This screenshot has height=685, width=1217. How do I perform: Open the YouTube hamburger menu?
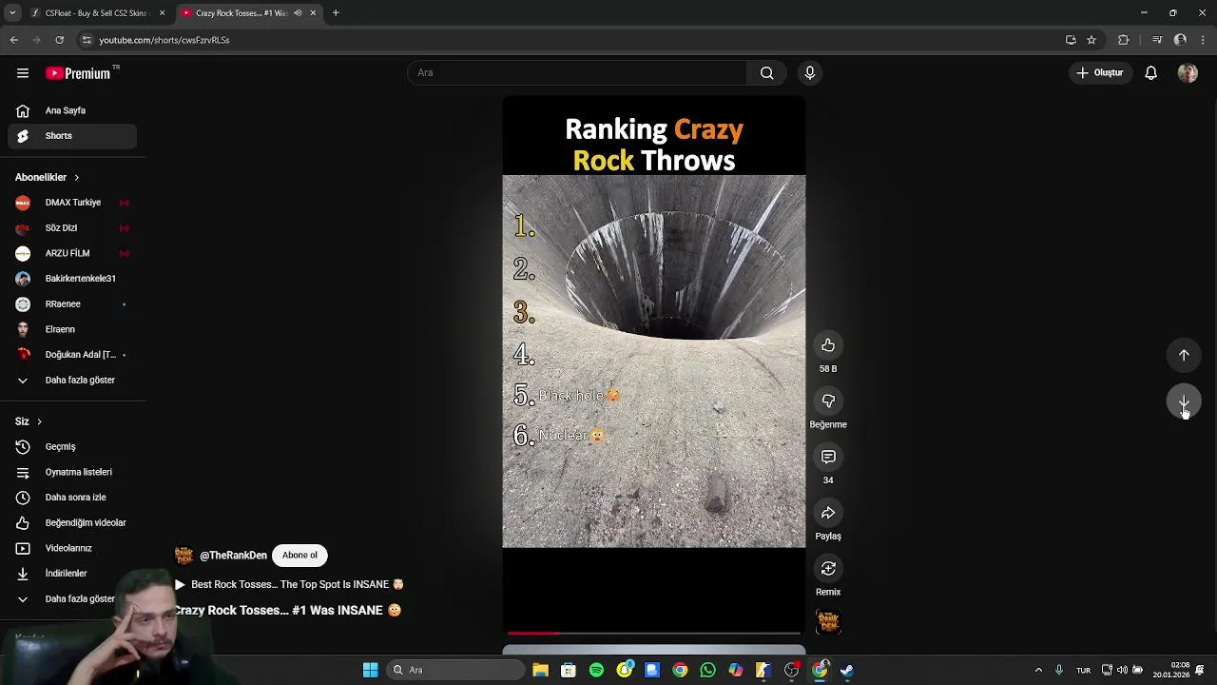tap(23, 73)
